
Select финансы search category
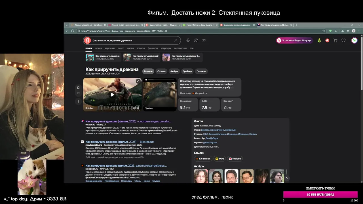[153, 48]
